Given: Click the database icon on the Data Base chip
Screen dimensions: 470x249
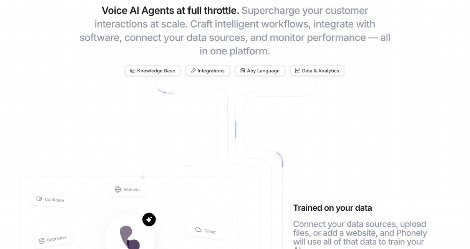Looking at the screenshot, I should coord(42,241).
